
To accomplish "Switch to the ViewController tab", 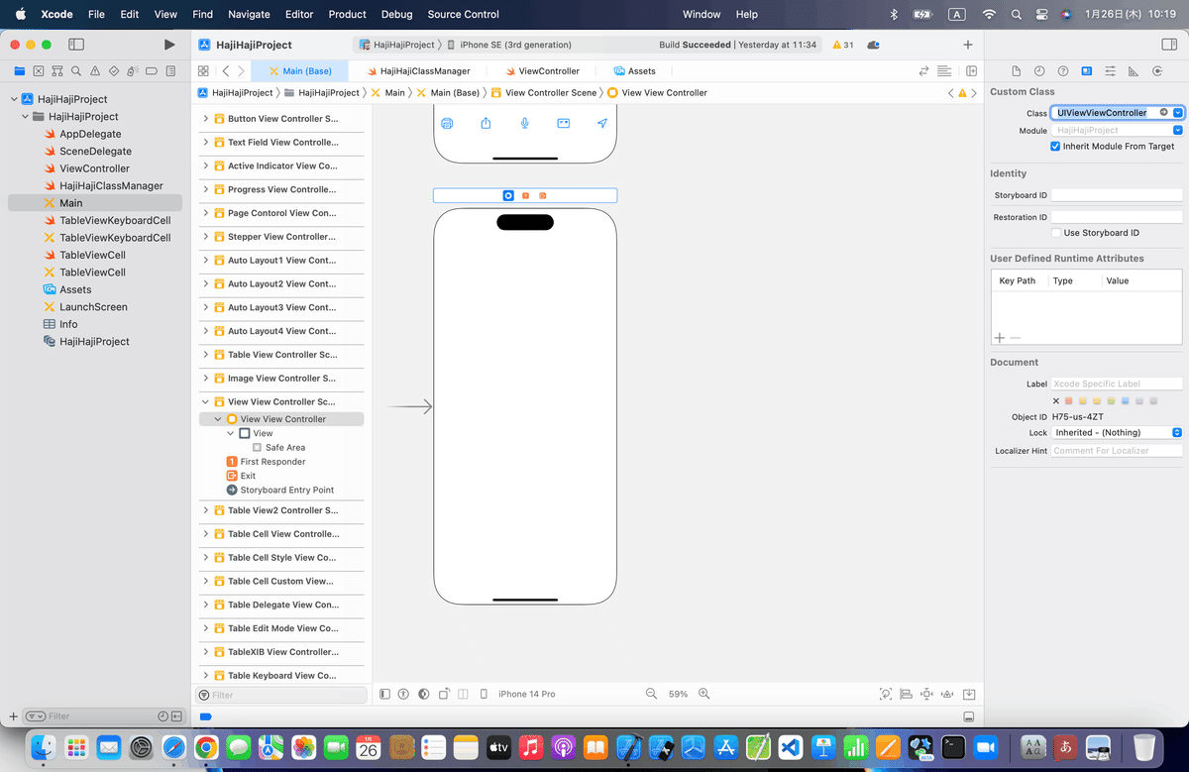I will point(542,71).
